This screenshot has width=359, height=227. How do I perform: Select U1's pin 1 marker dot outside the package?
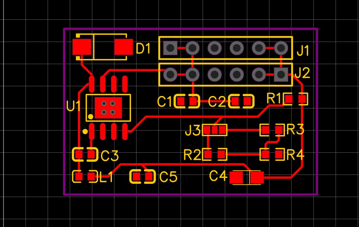85,131
